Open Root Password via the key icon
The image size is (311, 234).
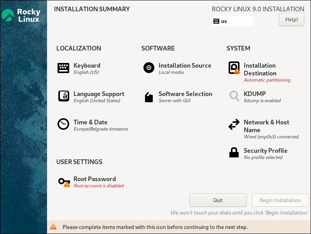63,181
